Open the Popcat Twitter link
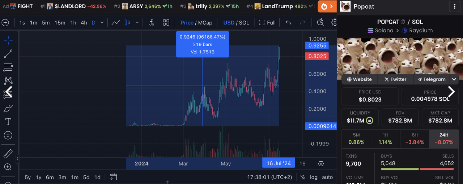The width and height of the screenshot is (463, 184). coord(395,79)
